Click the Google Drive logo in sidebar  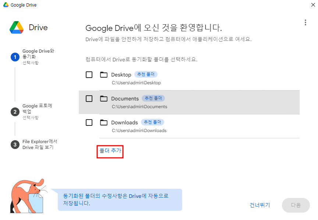(17, 28)
